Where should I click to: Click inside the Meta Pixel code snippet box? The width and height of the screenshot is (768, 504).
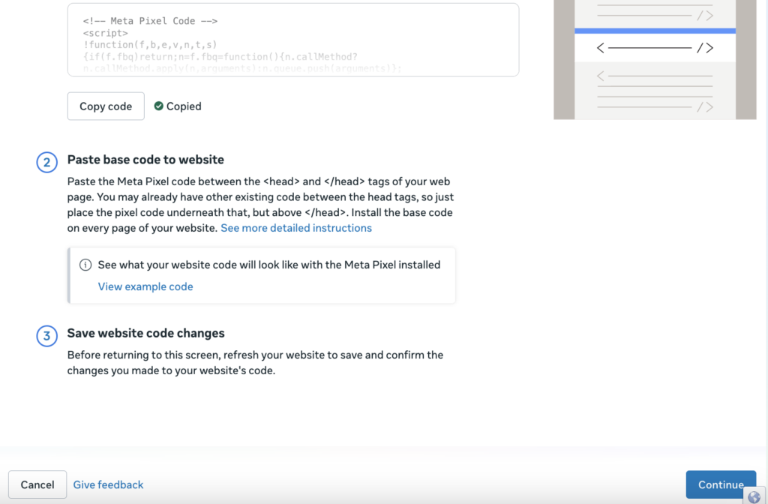tap(292, 40)
